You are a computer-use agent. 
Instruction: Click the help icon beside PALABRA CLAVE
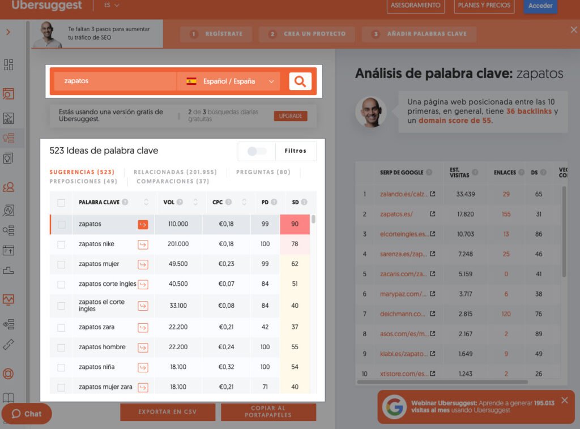(125, 201)
